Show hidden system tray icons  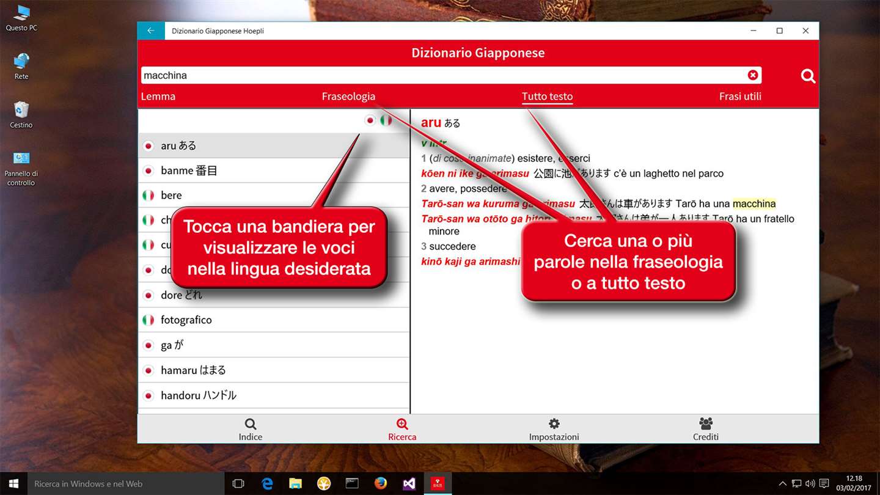[784, 483]
